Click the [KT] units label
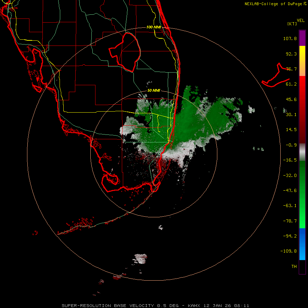The width and height of the screenshot is (308, 308). 292,24
